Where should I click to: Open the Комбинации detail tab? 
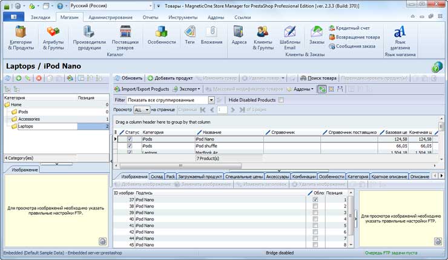304,177
